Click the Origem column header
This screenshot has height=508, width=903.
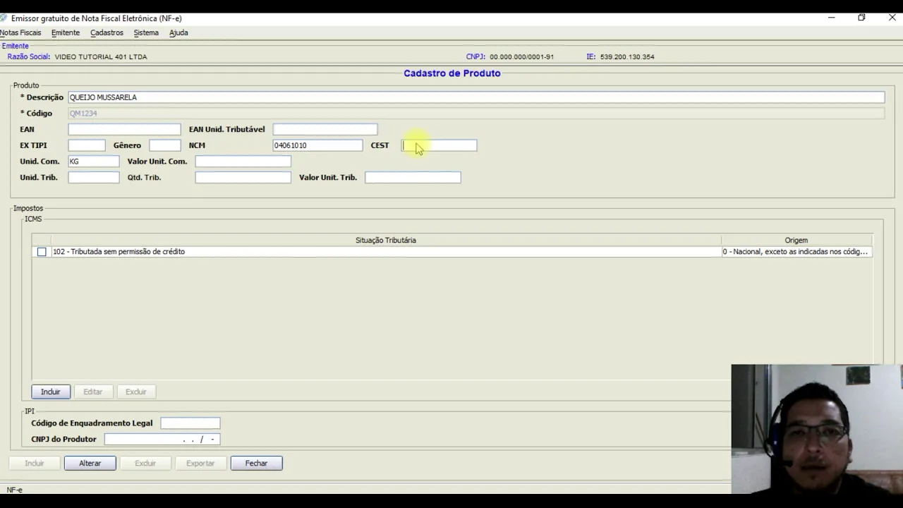796,241
